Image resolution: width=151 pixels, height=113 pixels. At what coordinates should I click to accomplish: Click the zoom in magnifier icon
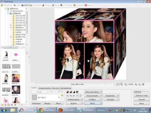pyautogui.click(x=136, y=84)
